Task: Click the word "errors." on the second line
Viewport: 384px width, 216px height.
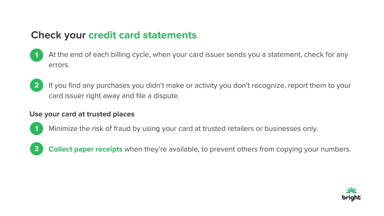Action: pyautogui.click(x=59, y=65)
